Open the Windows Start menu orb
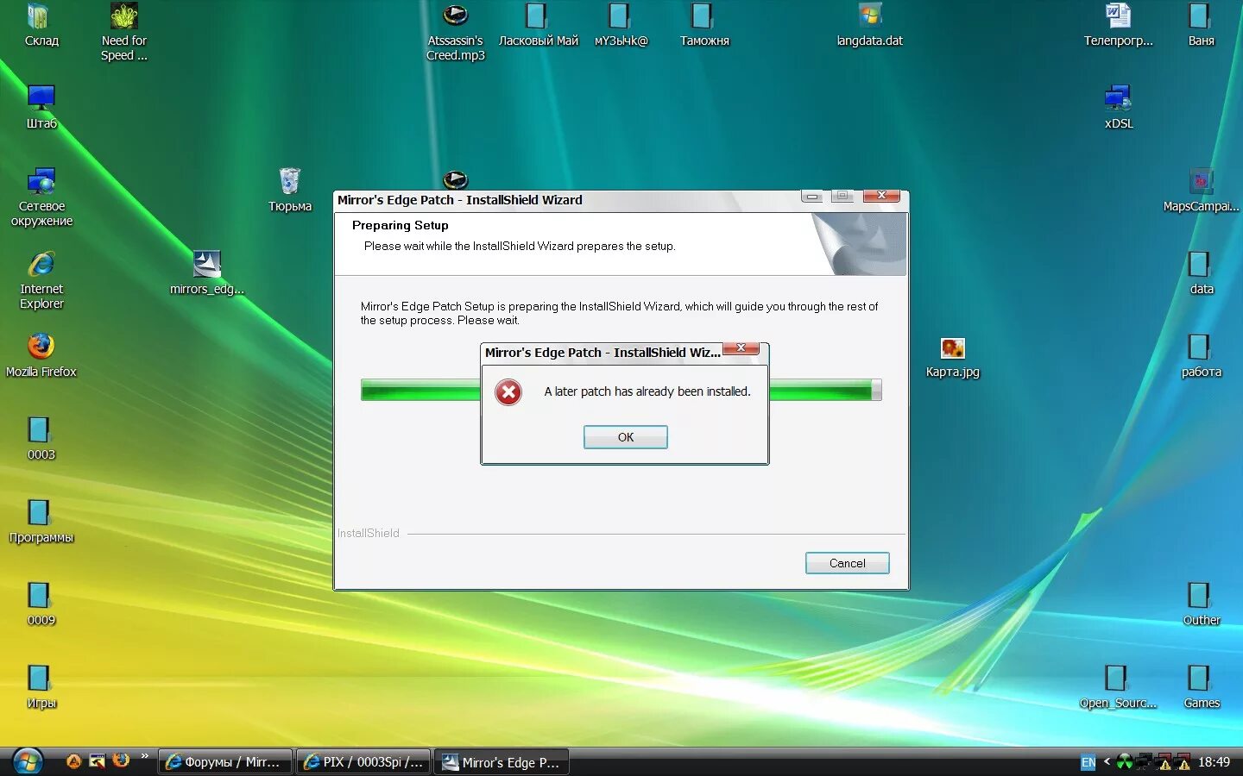Image resolution: width=1243 pixels, height=776 pixels. tap(27, 761)
